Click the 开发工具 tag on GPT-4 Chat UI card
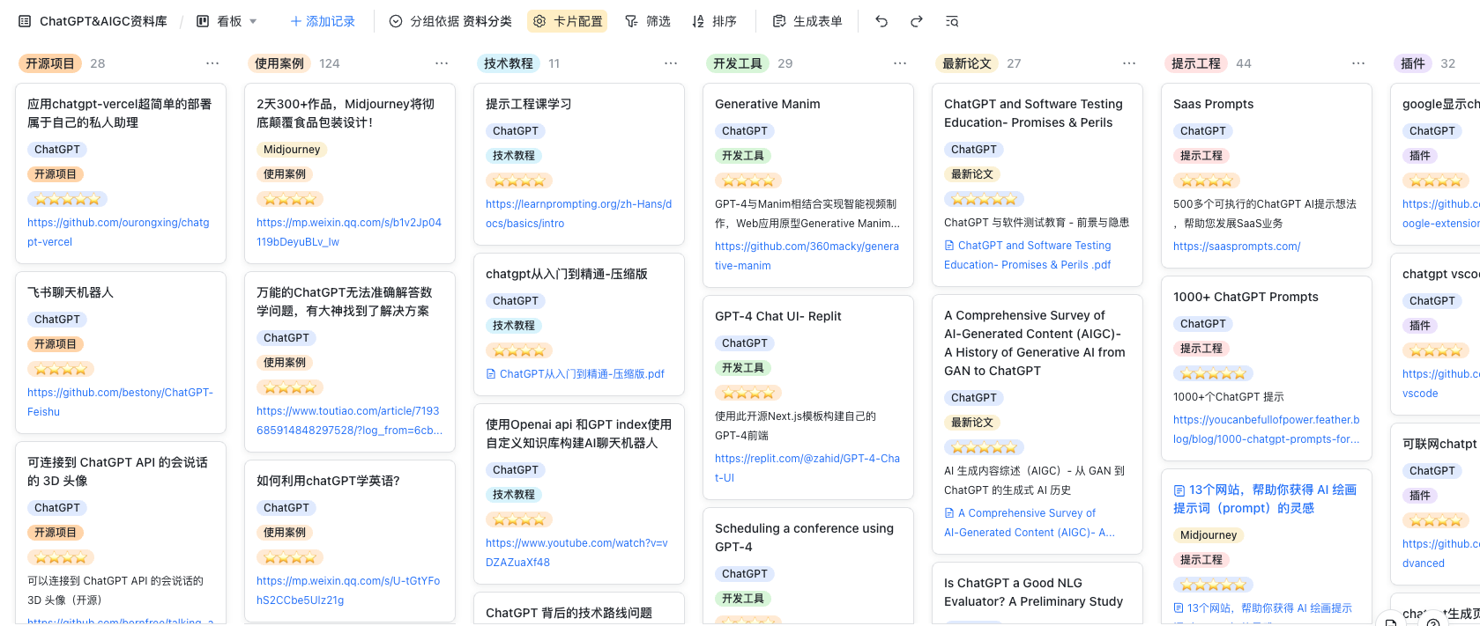The image size is (1480, 626). [743, 368]
